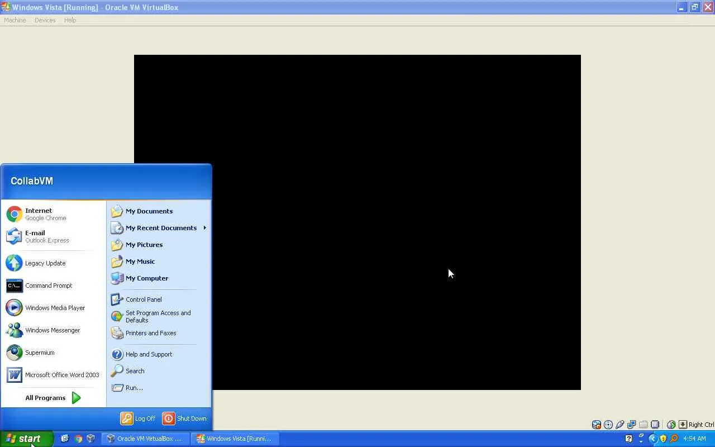Switch to Windows Vista [Running] taskbar button

(x=235, y=439)
